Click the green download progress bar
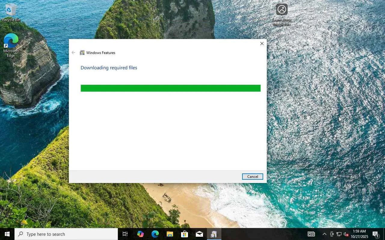The height and width of the screenshot is (240, 385). 171,88
